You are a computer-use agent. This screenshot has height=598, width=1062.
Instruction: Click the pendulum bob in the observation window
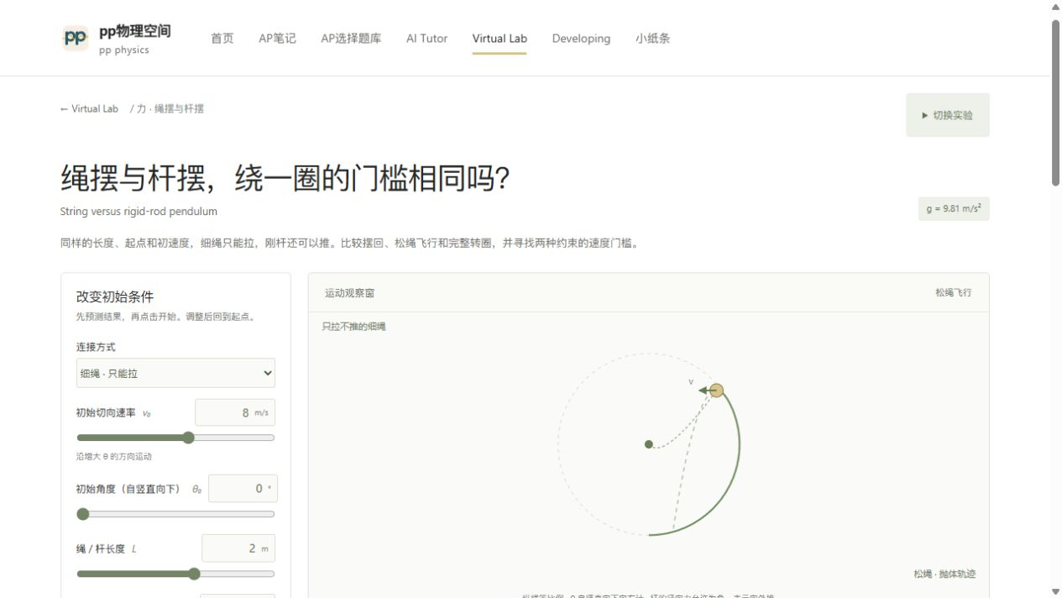pos(716,391)
